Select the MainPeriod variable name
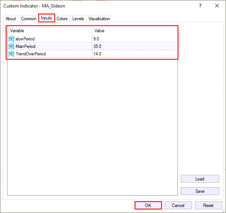The height and width of the screenshot is (213, 226). (25, 46)
